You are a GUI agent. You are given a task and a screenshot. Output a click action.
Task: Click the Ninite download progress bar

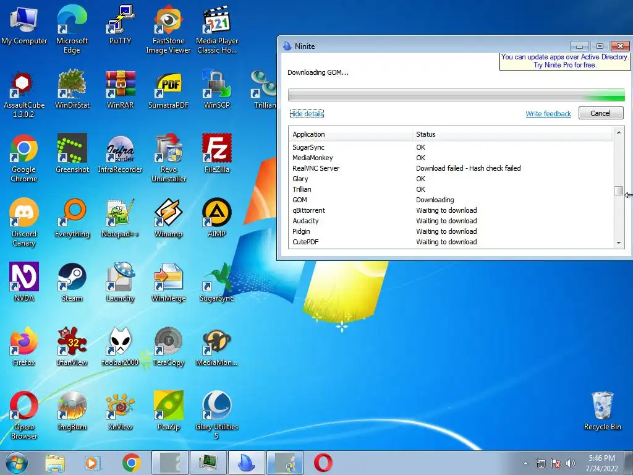click(456, 95)
